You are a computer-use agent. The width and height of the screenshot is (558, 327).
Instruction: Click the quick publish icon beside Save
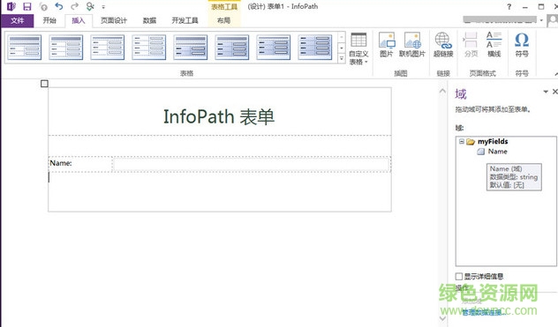(x=43, y=6)
